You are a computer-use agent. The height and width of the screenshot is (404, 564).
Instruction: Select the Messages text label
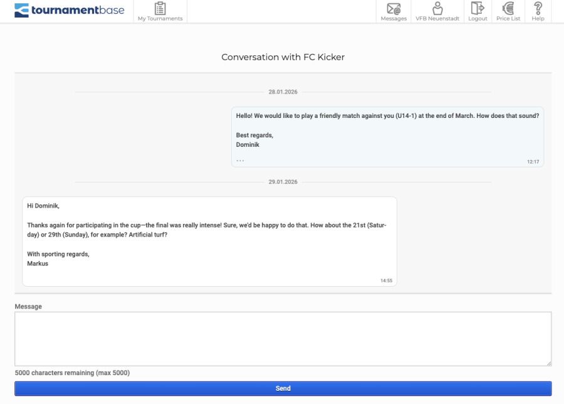[x=394, y=19]
